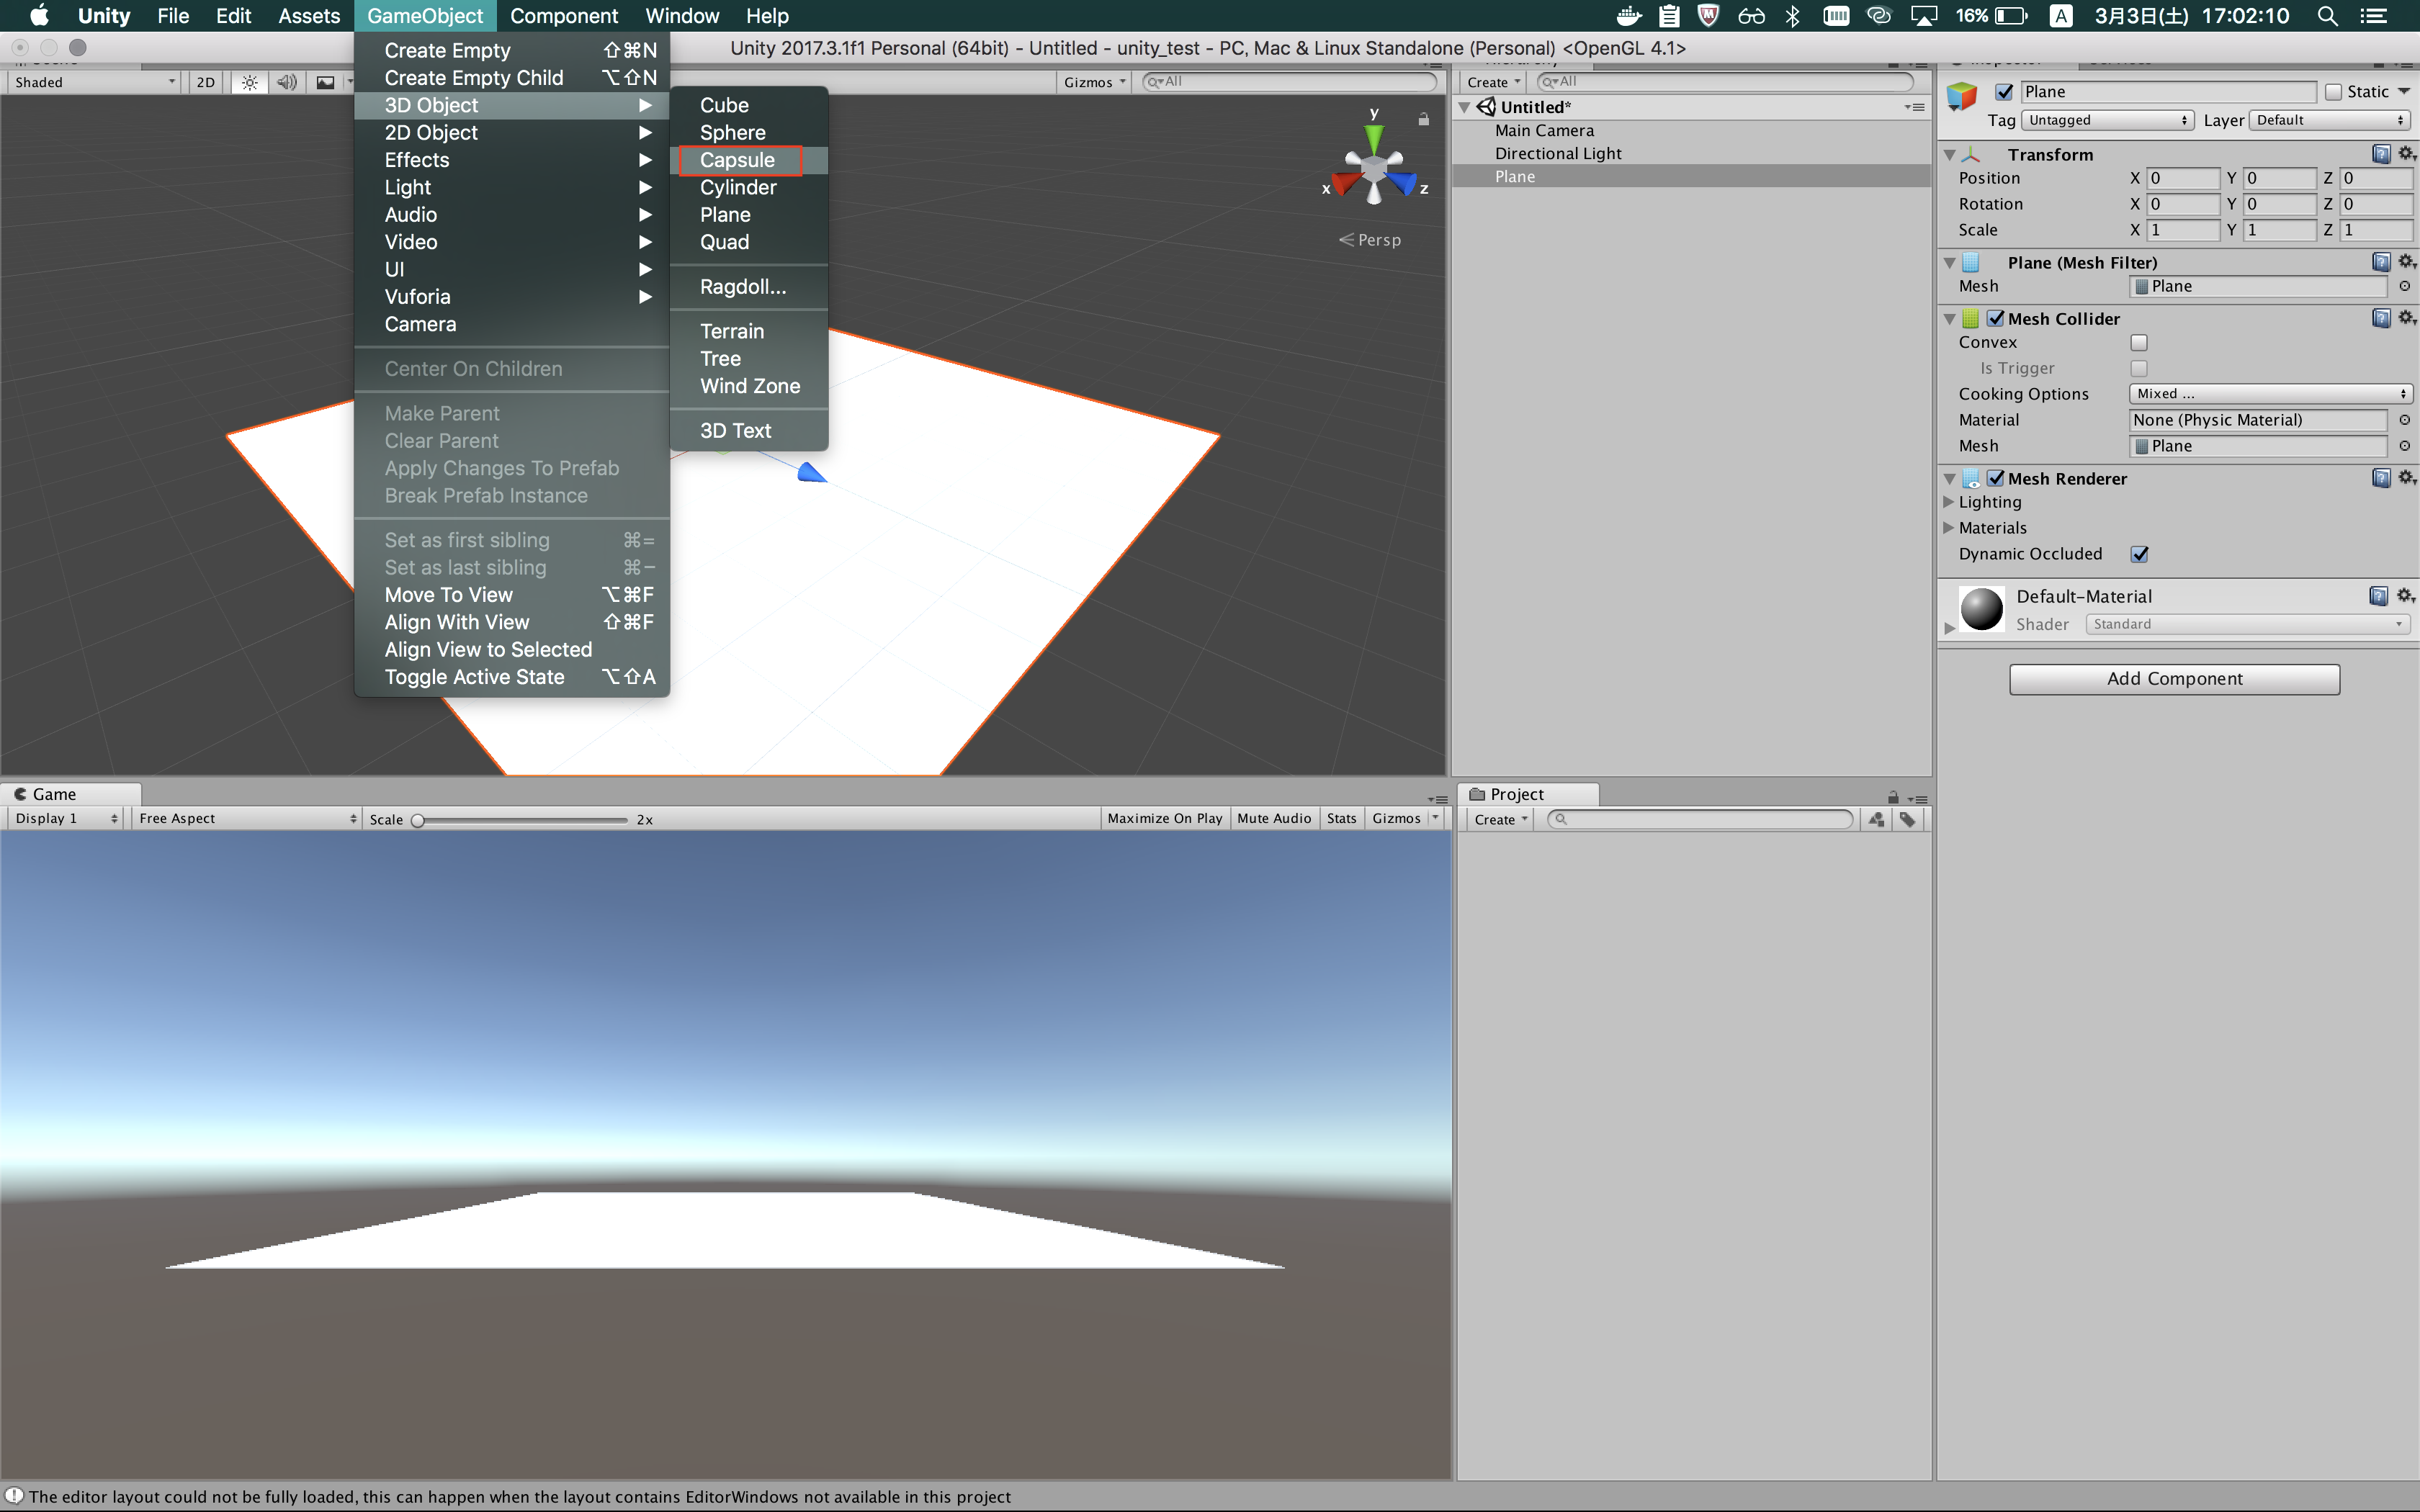Open Docker whale menu bar icon

[x=1629, y=16]
